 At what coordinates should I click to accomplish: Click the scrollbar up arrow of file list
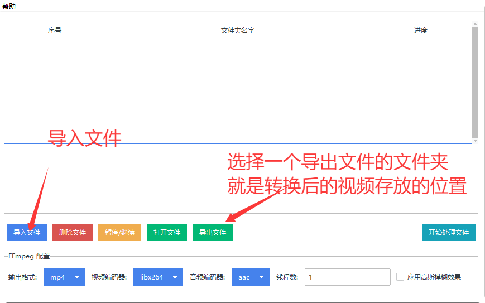476,23
